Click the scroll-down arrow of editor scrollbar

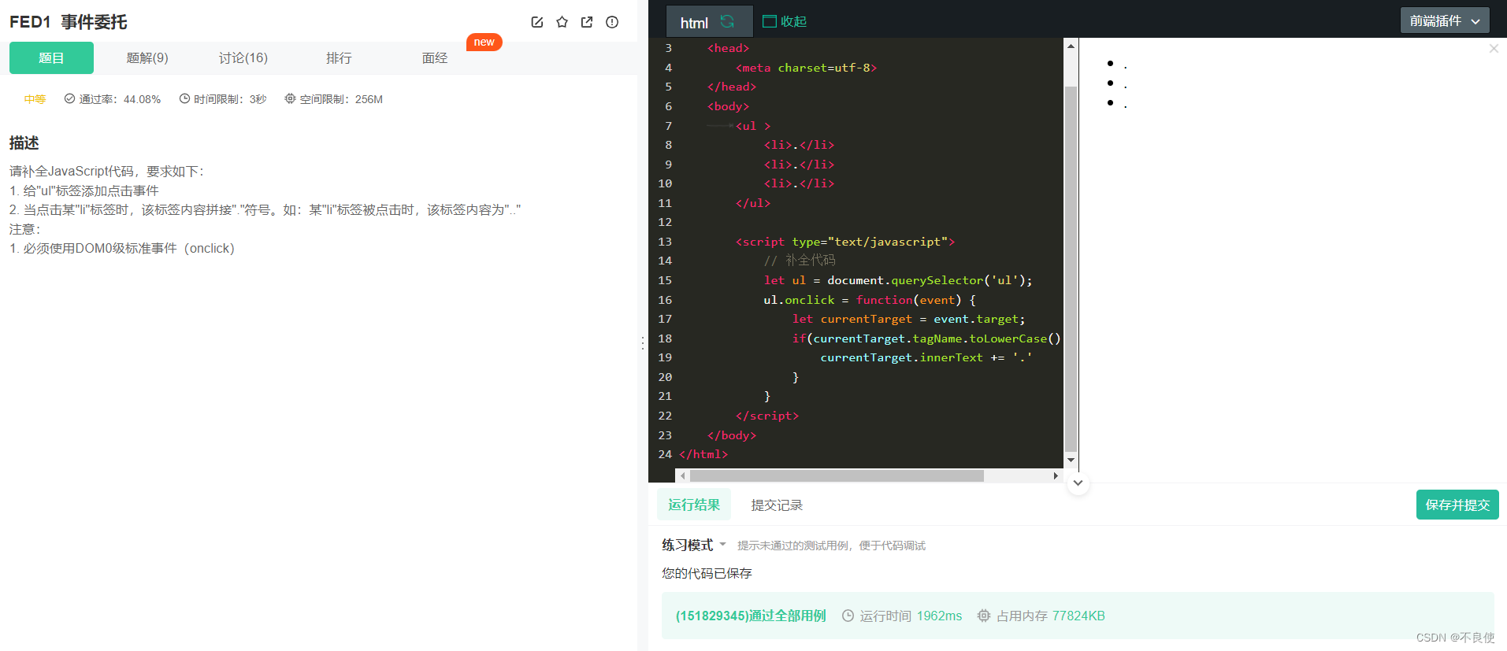[1071, 460]
